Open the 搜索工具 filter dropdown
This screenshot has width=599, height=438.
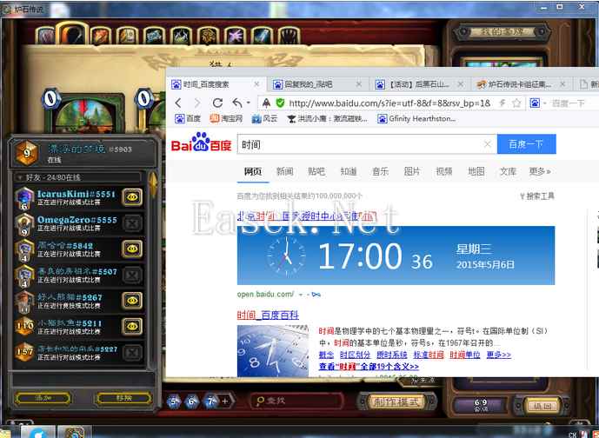point(536,196)
